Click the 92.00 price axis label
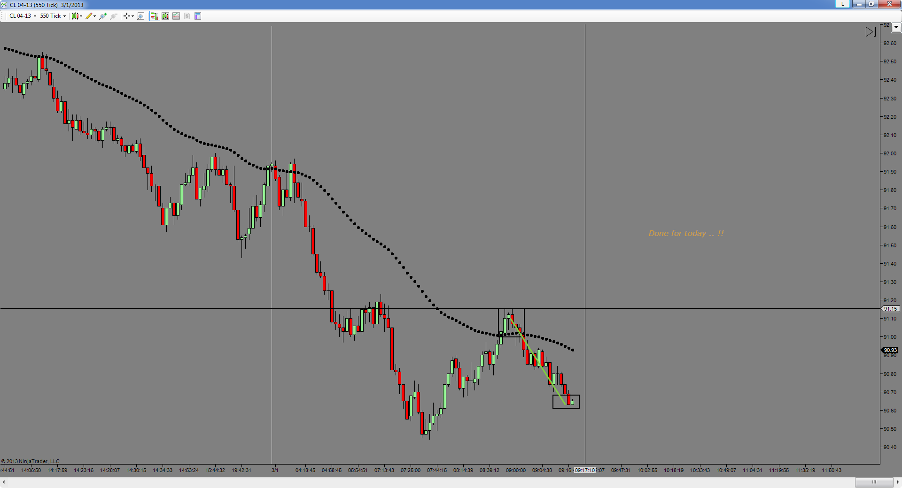The height and width of the screenshot is (488, 902). tap(890, 153)
